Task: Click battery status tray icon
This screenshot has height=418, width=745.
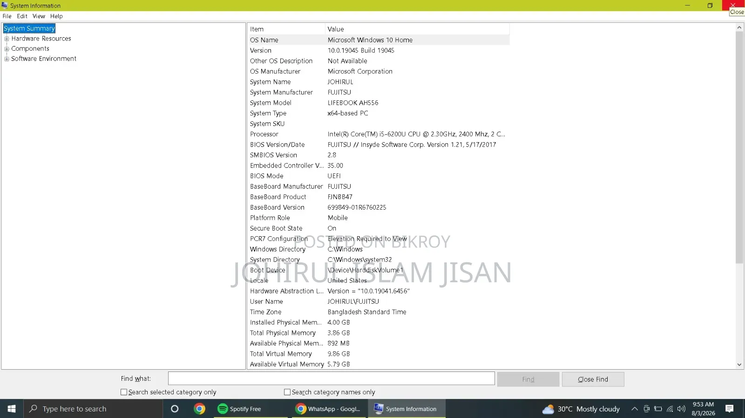Action: [658, 409]
